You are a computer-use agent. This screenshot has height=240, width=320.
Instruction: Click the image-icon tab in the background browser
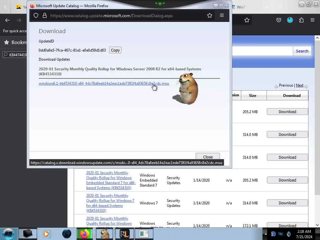coord(19,7)
